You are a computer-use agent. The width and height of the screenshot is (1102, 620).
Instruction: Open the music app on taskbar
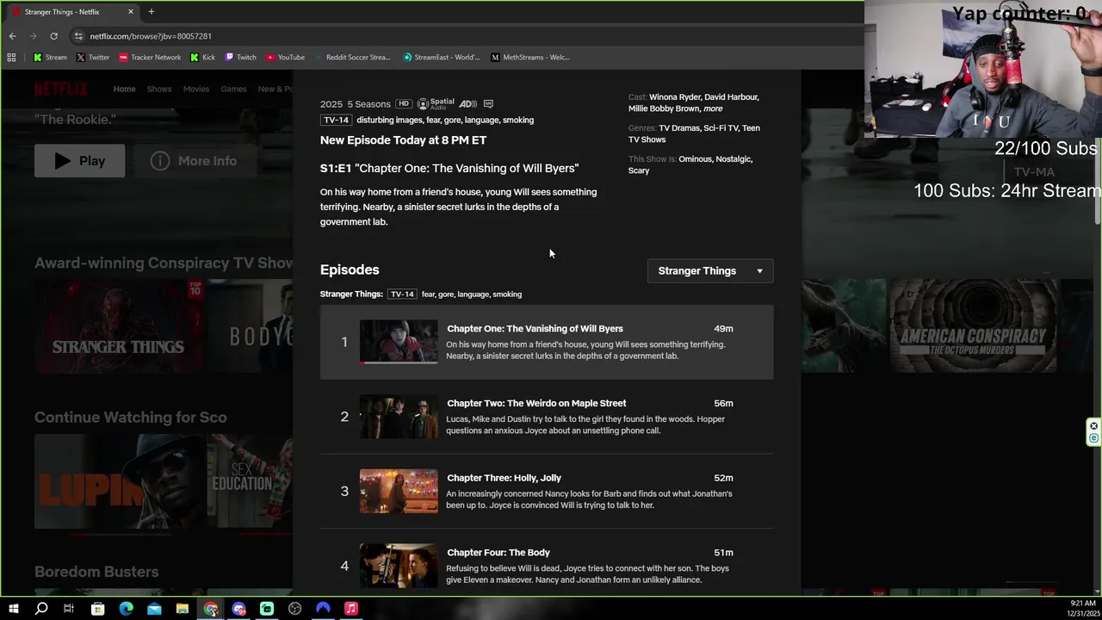351,609
